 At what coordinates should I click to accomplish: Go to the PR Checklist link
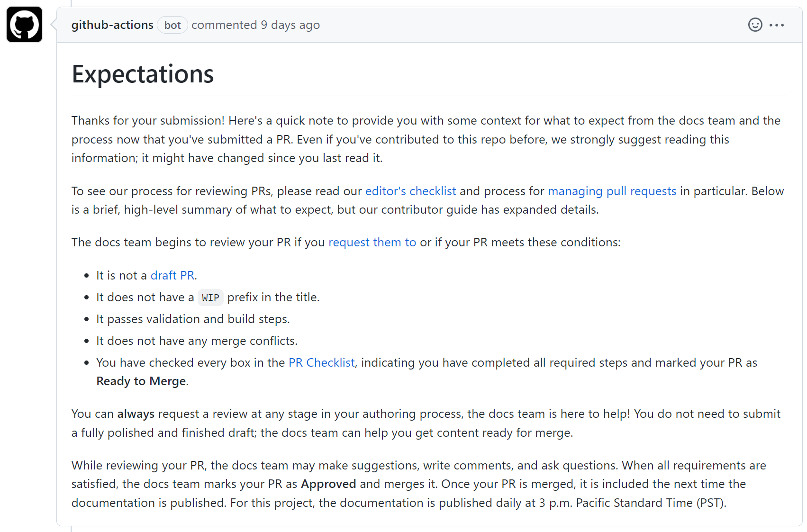pos(321,362)
